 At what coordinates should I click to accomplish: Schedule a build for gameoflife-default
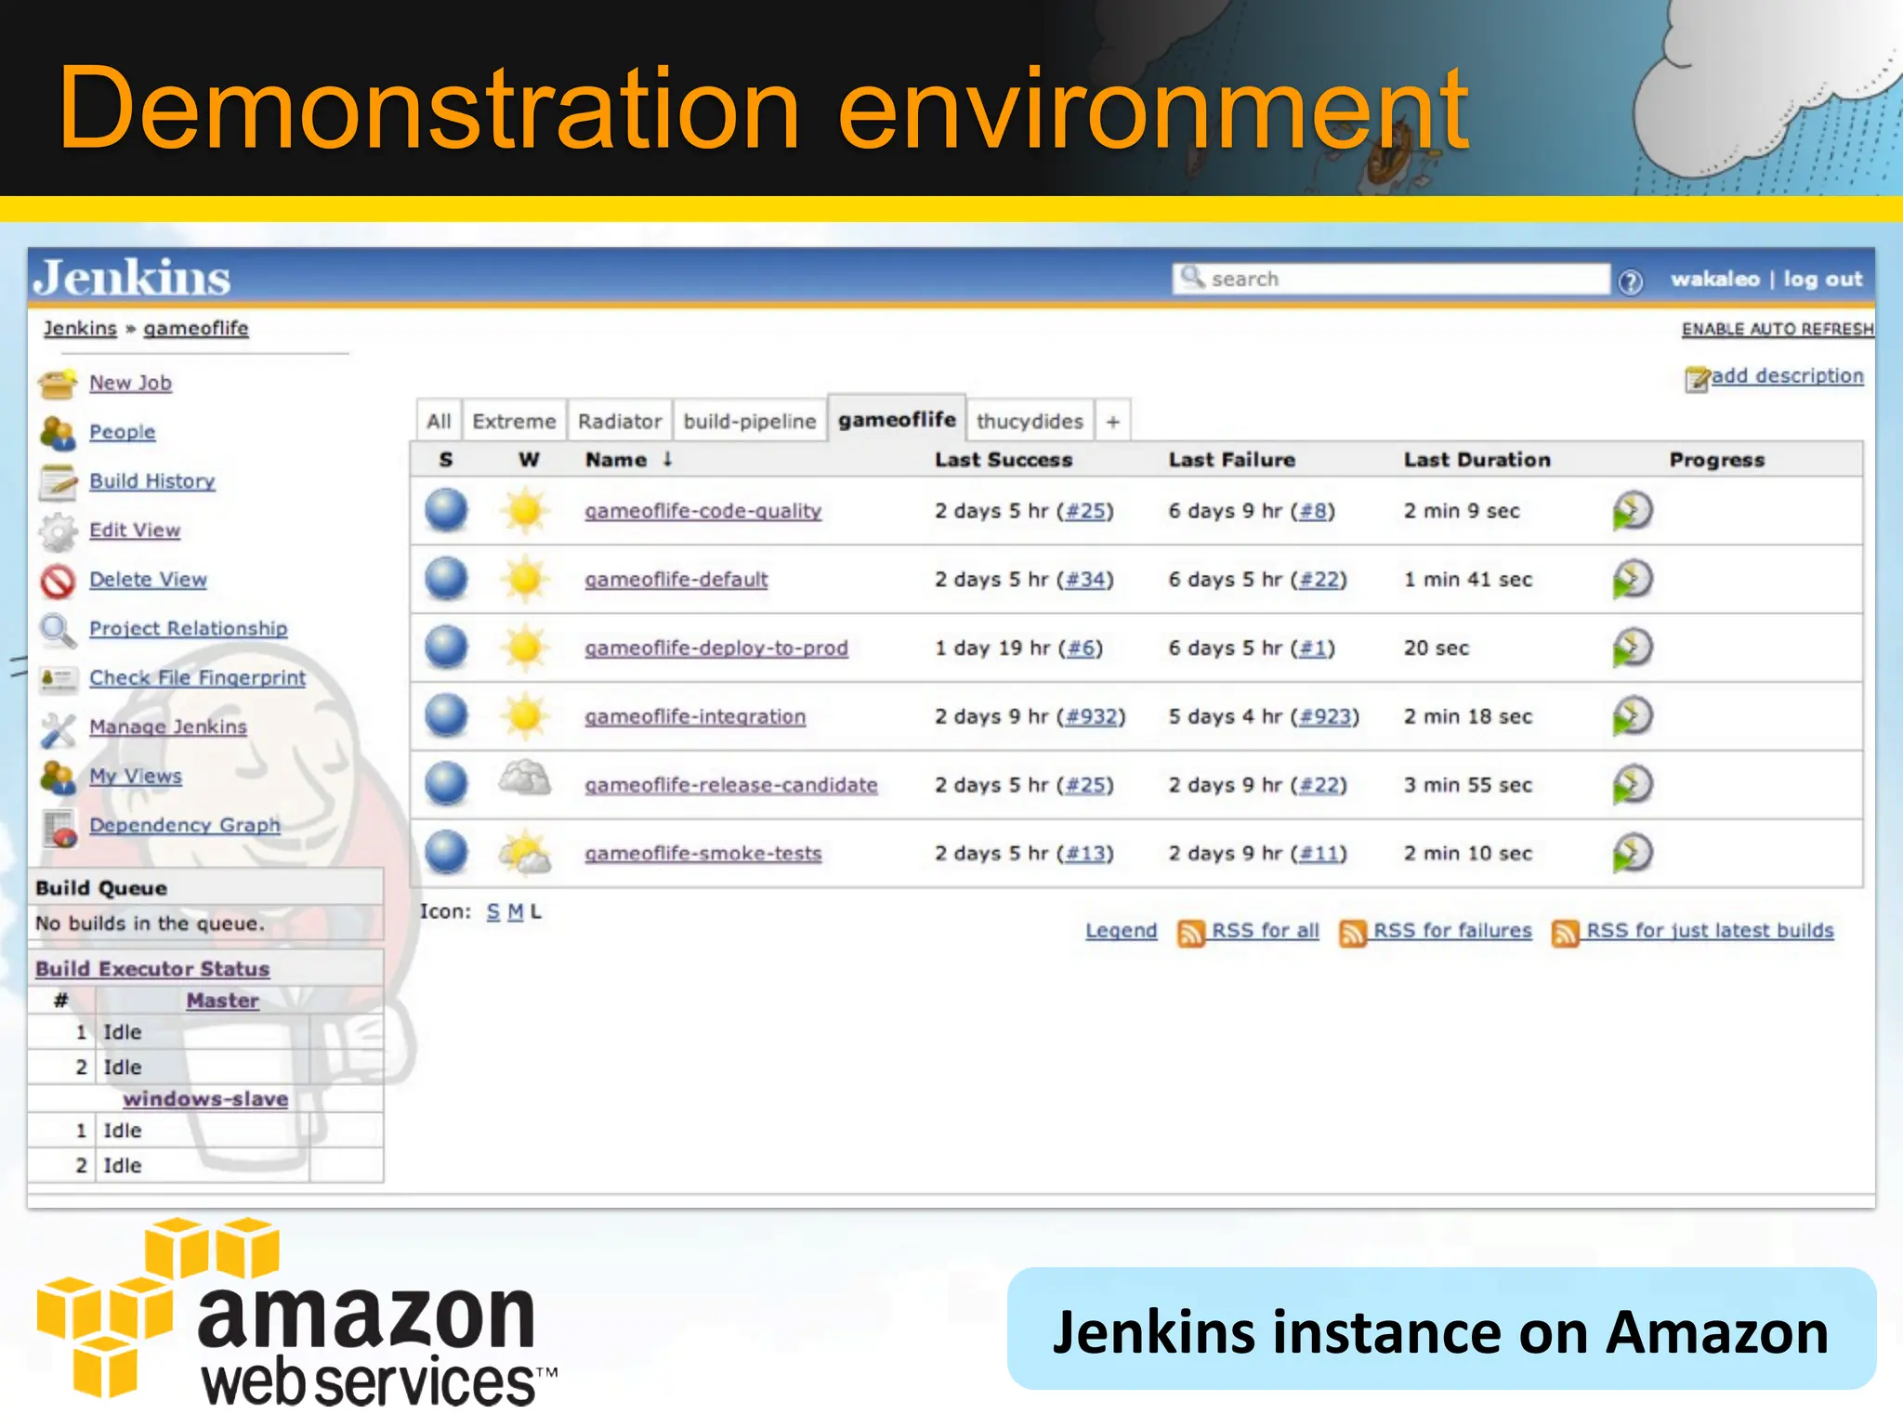1633,579
